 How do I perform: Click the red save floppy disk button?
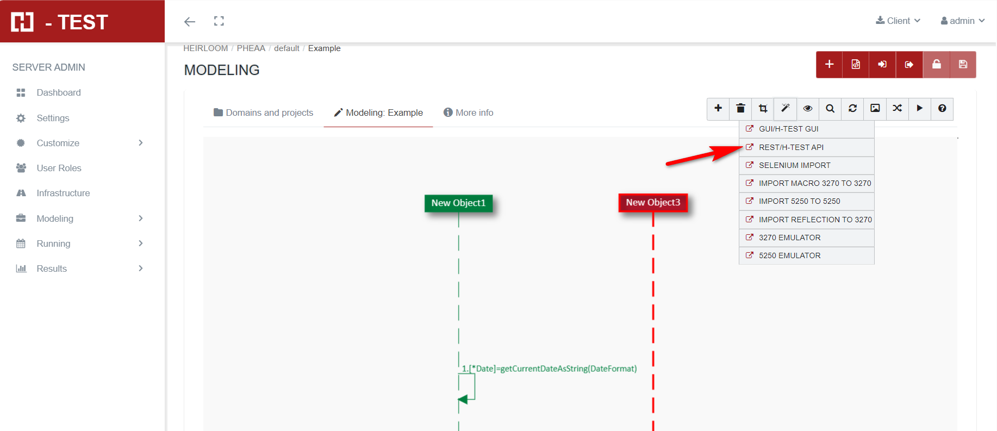pos(963,65)
